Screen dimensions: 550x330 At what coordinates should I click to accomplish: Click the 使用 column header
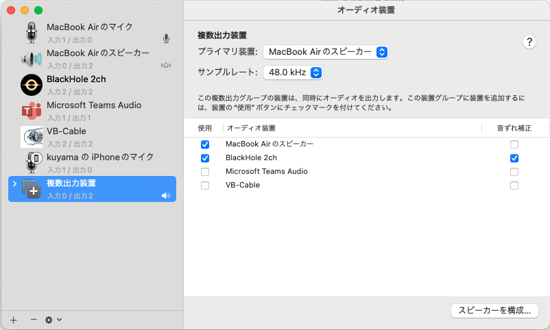click(x=205, y=128)
